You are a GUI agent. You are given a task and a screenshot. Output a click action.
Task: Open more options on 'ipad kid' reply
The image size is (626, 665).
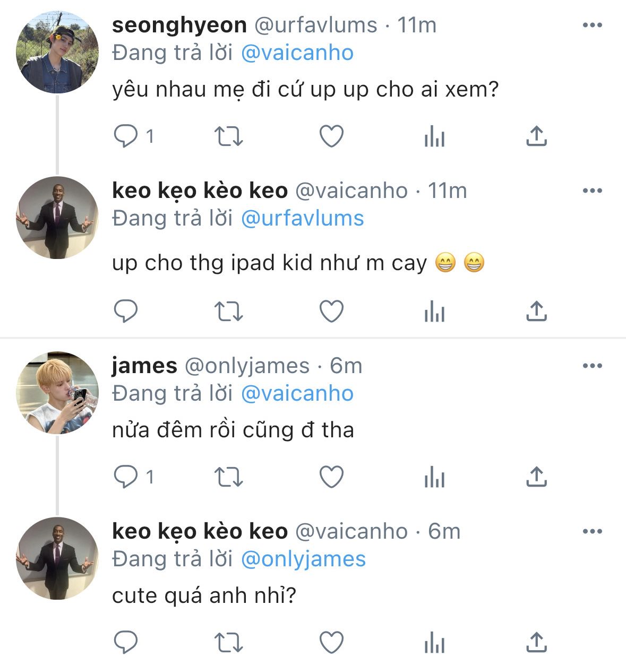pos(592,191)
